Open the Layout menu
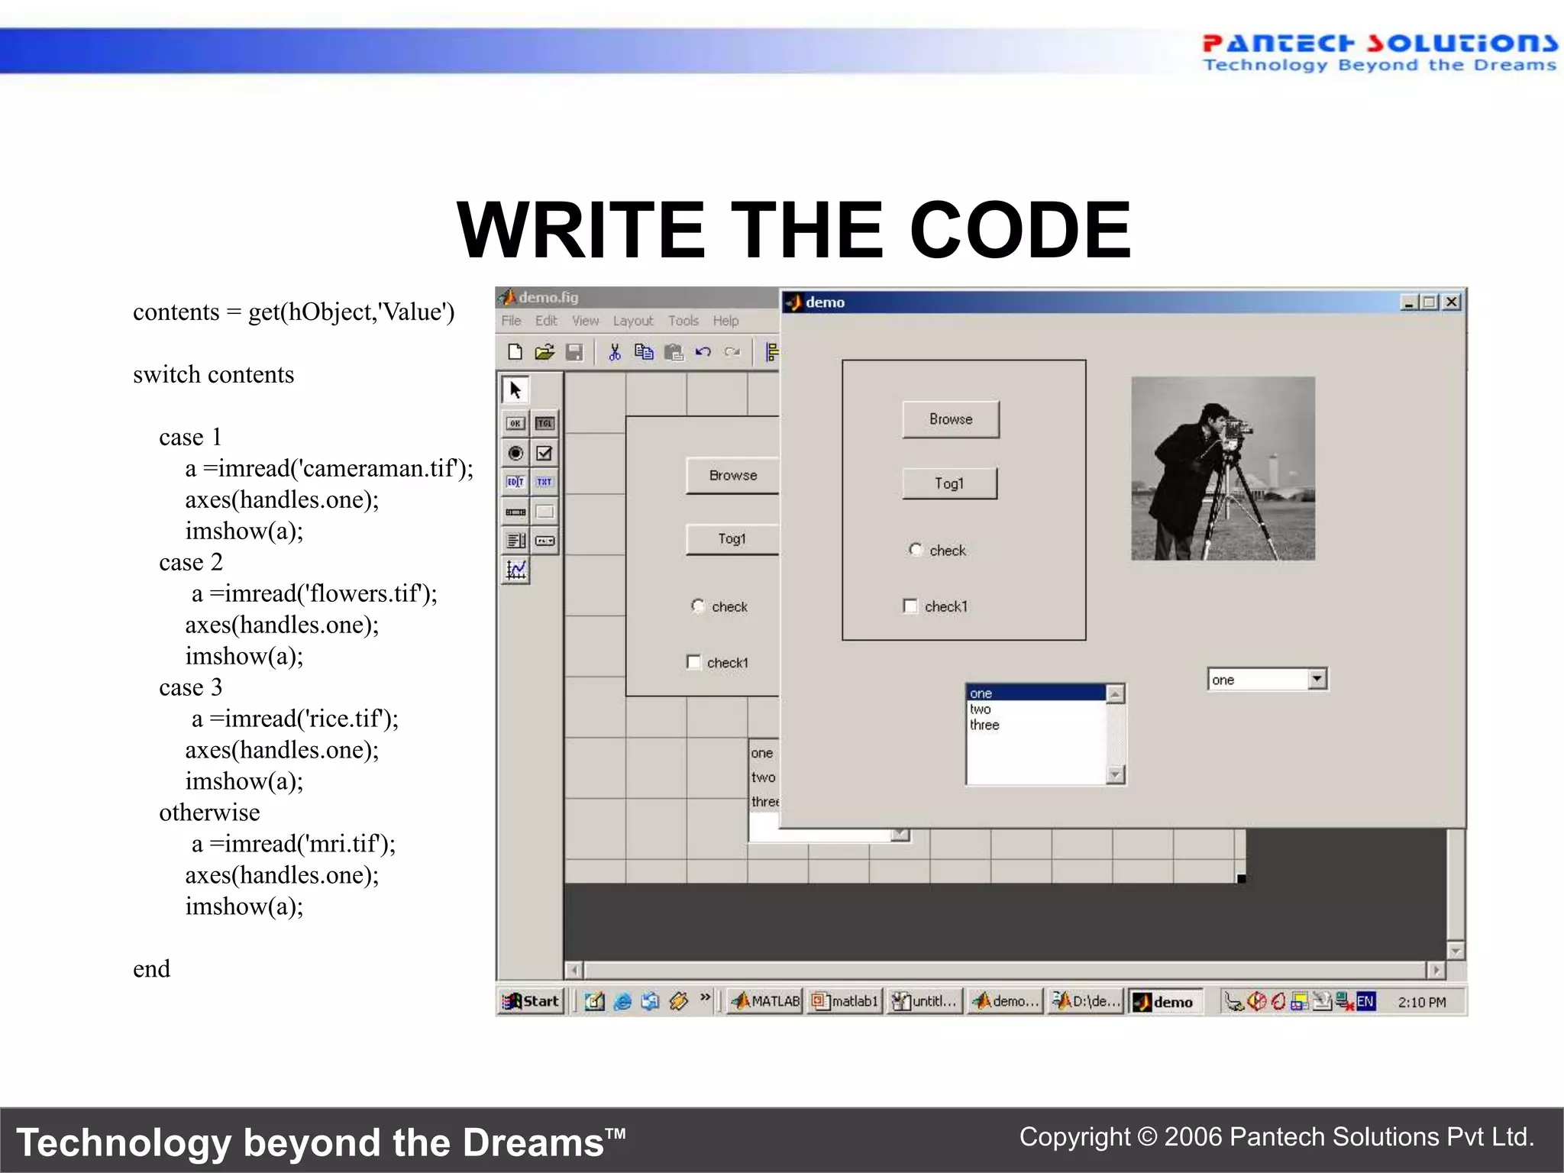 (632, 321)
